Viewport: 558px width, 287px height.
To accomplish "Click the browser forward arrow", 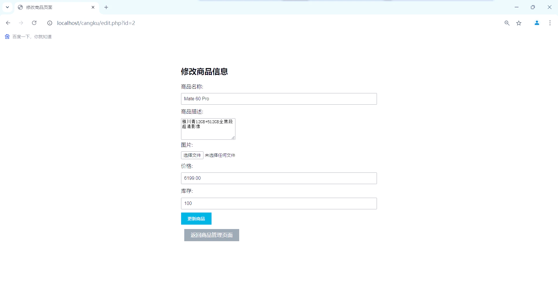I will point(21,23).
